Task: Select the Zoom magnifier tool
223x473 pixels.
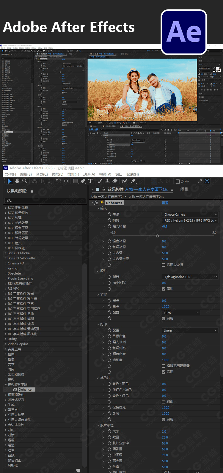Action: pos(25,181)
